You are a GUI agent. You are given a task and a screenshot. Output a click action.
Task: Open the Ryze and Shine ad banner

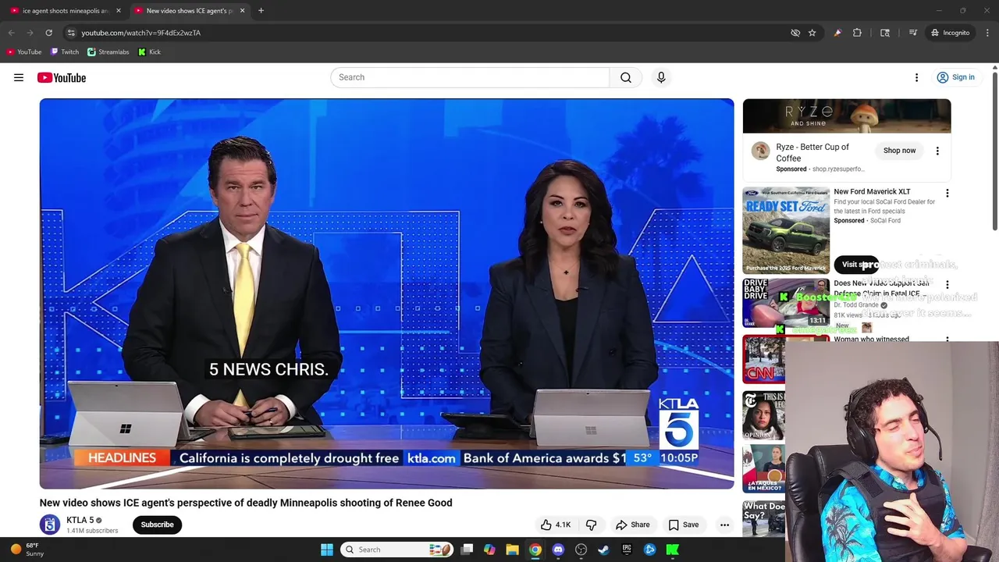click(847, 116)
